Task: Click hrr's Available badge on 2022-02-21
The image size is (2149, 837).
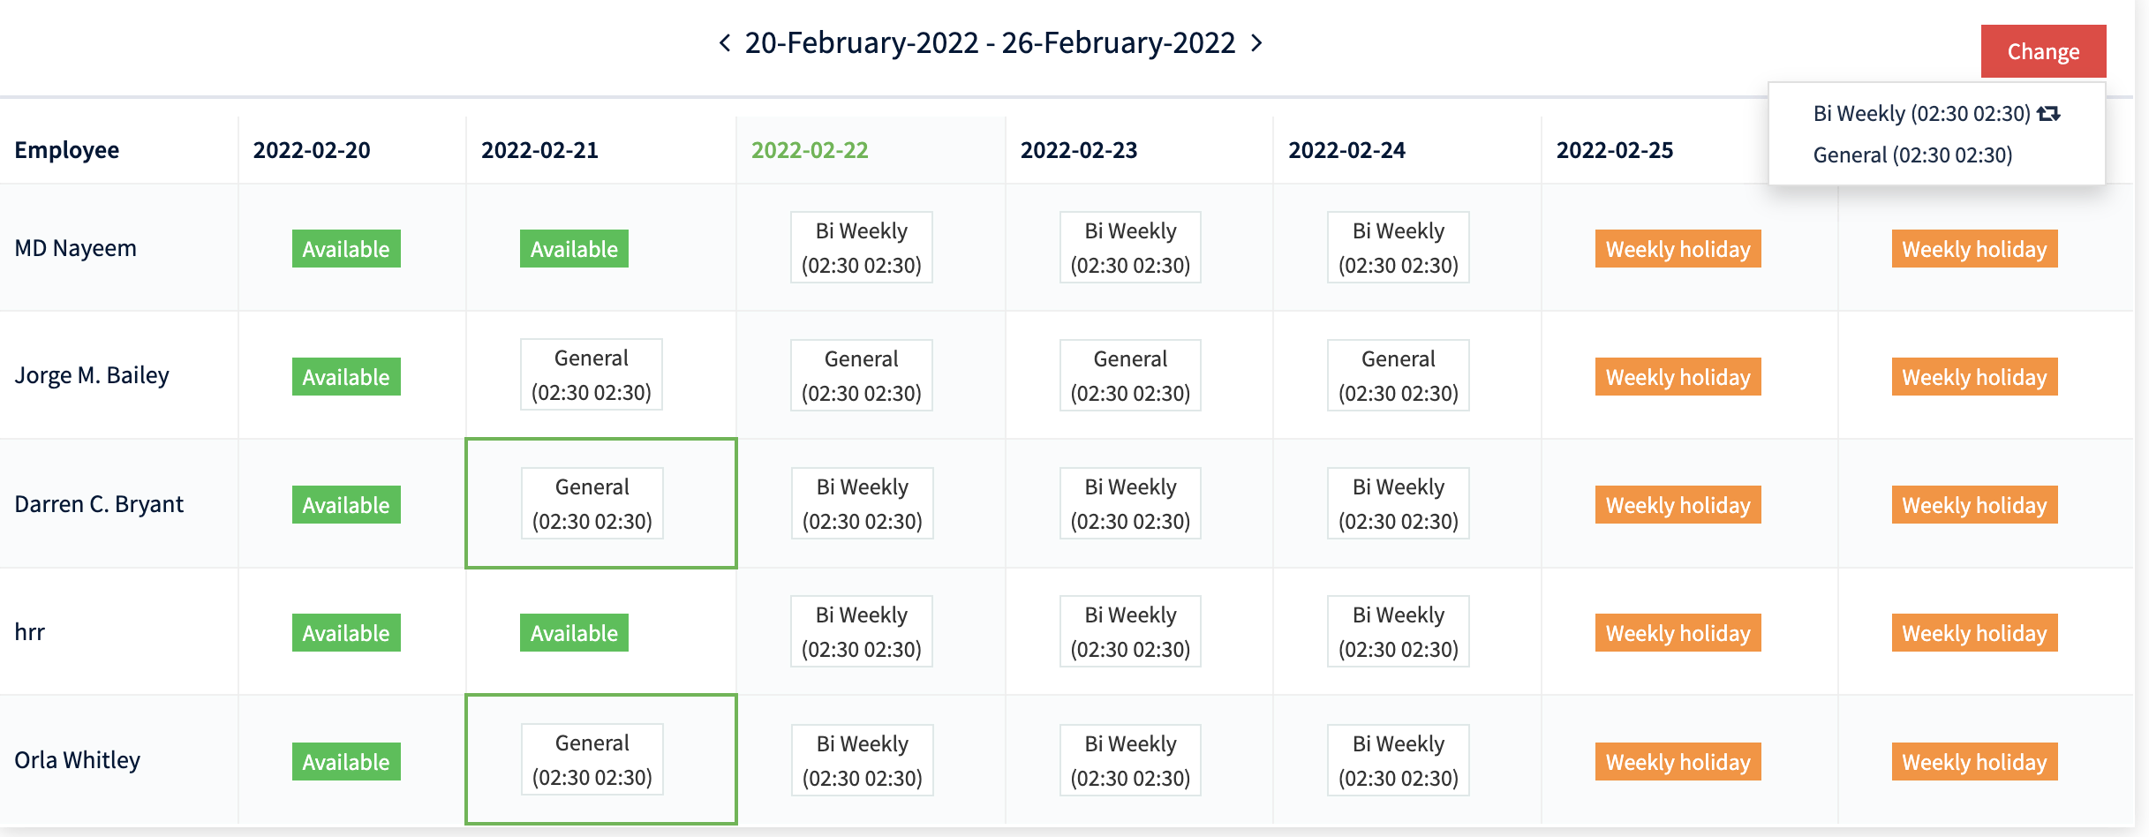Action: point(574,633)
